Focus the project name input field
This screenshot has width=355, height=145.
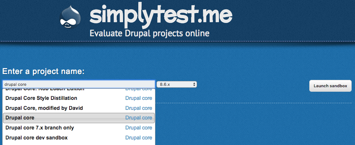(x=79, y=84)
